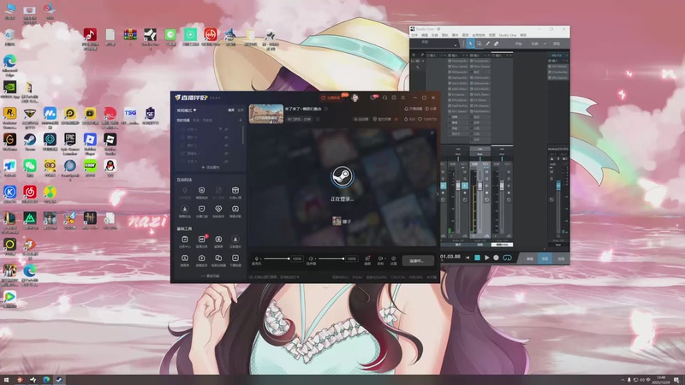
Task: Click the selected middle channel's fader in Studio One mixer
Action: (479, 187)
